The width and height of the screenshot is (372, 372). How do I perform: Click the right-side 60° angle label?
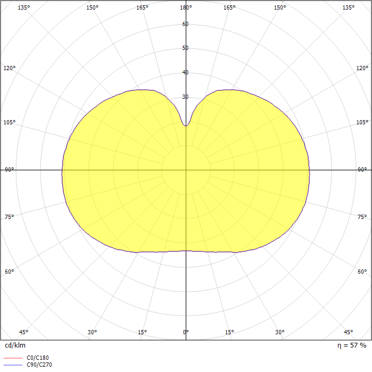pos(362,272)
